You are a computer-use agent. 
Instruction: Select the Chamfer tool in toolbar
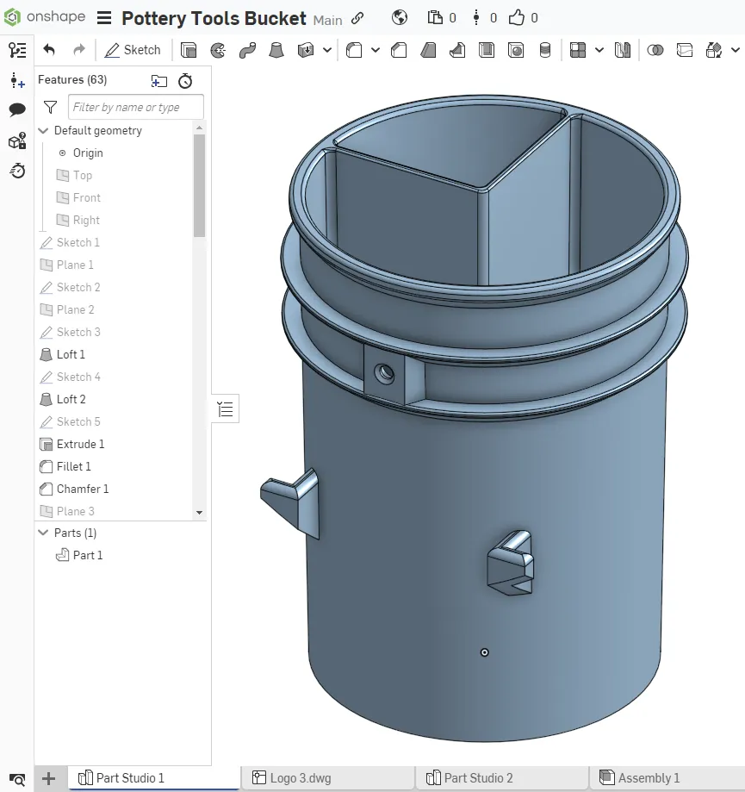(399, 50)
